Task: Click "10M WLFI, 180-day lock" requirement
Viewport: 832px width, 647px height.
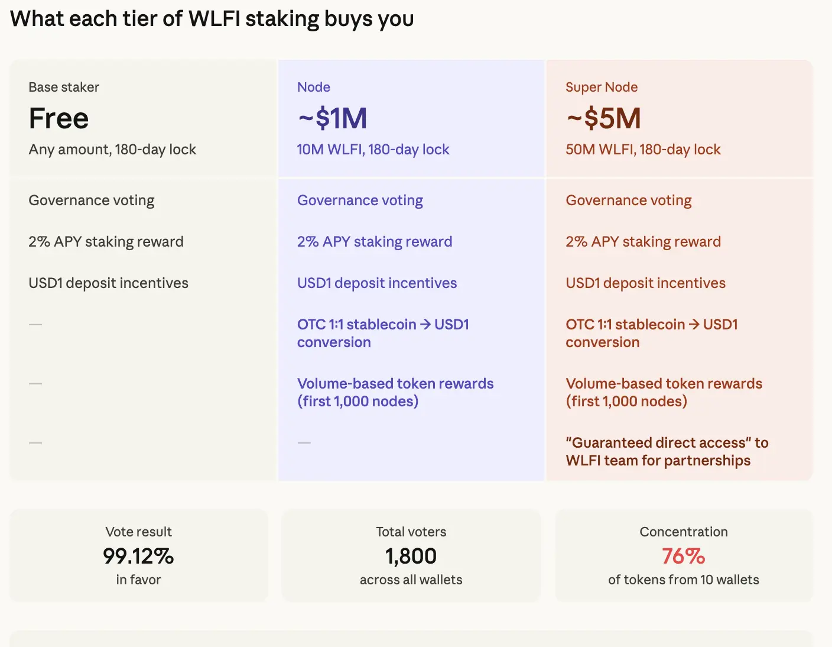Action: pos(373,150)
